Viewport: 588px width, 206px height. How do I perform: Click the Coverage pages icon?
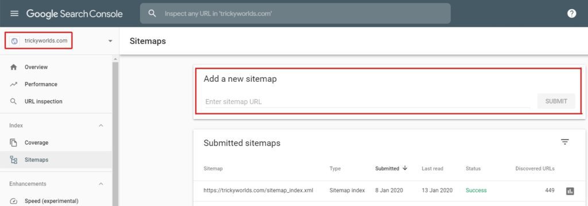click(x=14, y=143)
